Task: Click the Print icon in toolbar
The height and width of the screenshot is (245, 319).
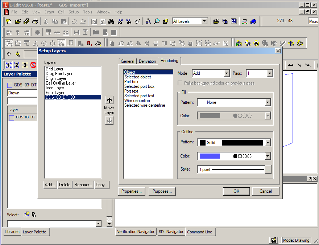Action: coord(35,21)
